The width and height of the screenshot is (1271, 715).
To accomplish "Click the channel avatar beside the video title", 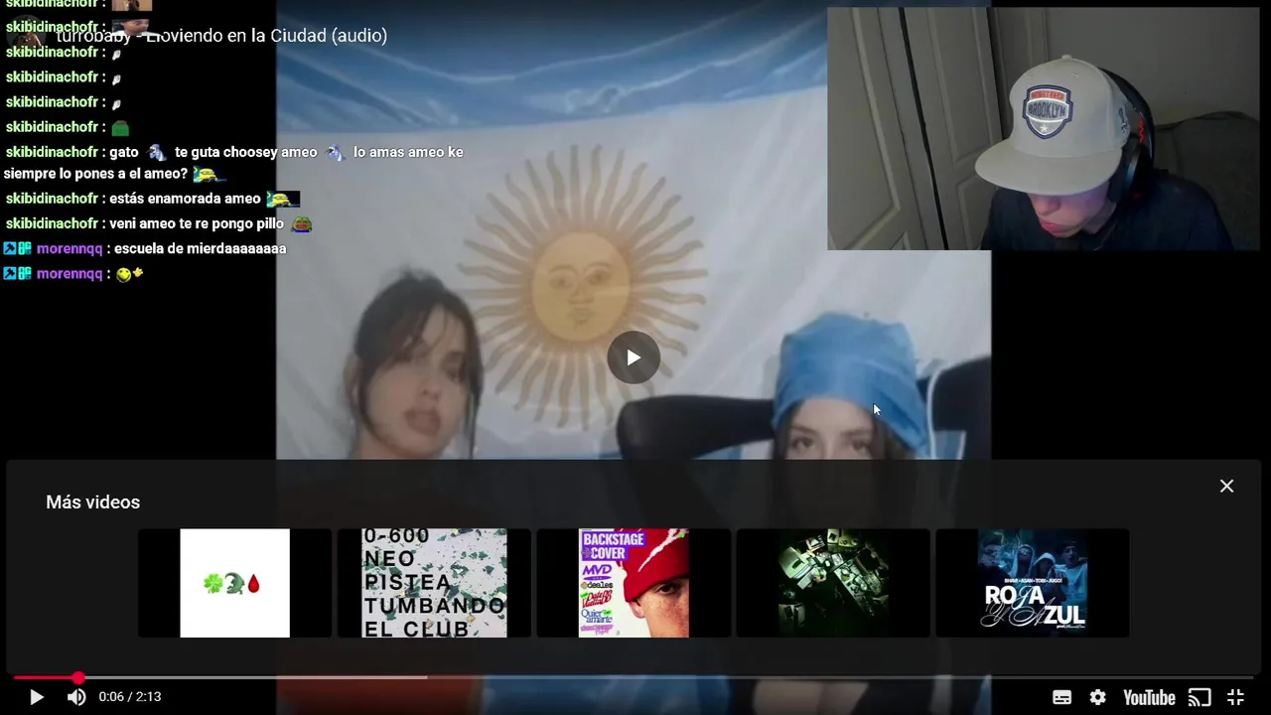I will (29, 37).
